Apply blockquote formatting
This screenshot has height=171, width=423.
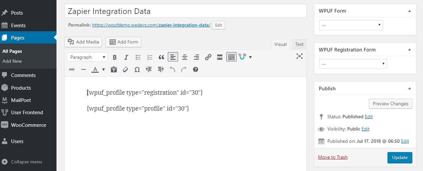pos(161,57)
